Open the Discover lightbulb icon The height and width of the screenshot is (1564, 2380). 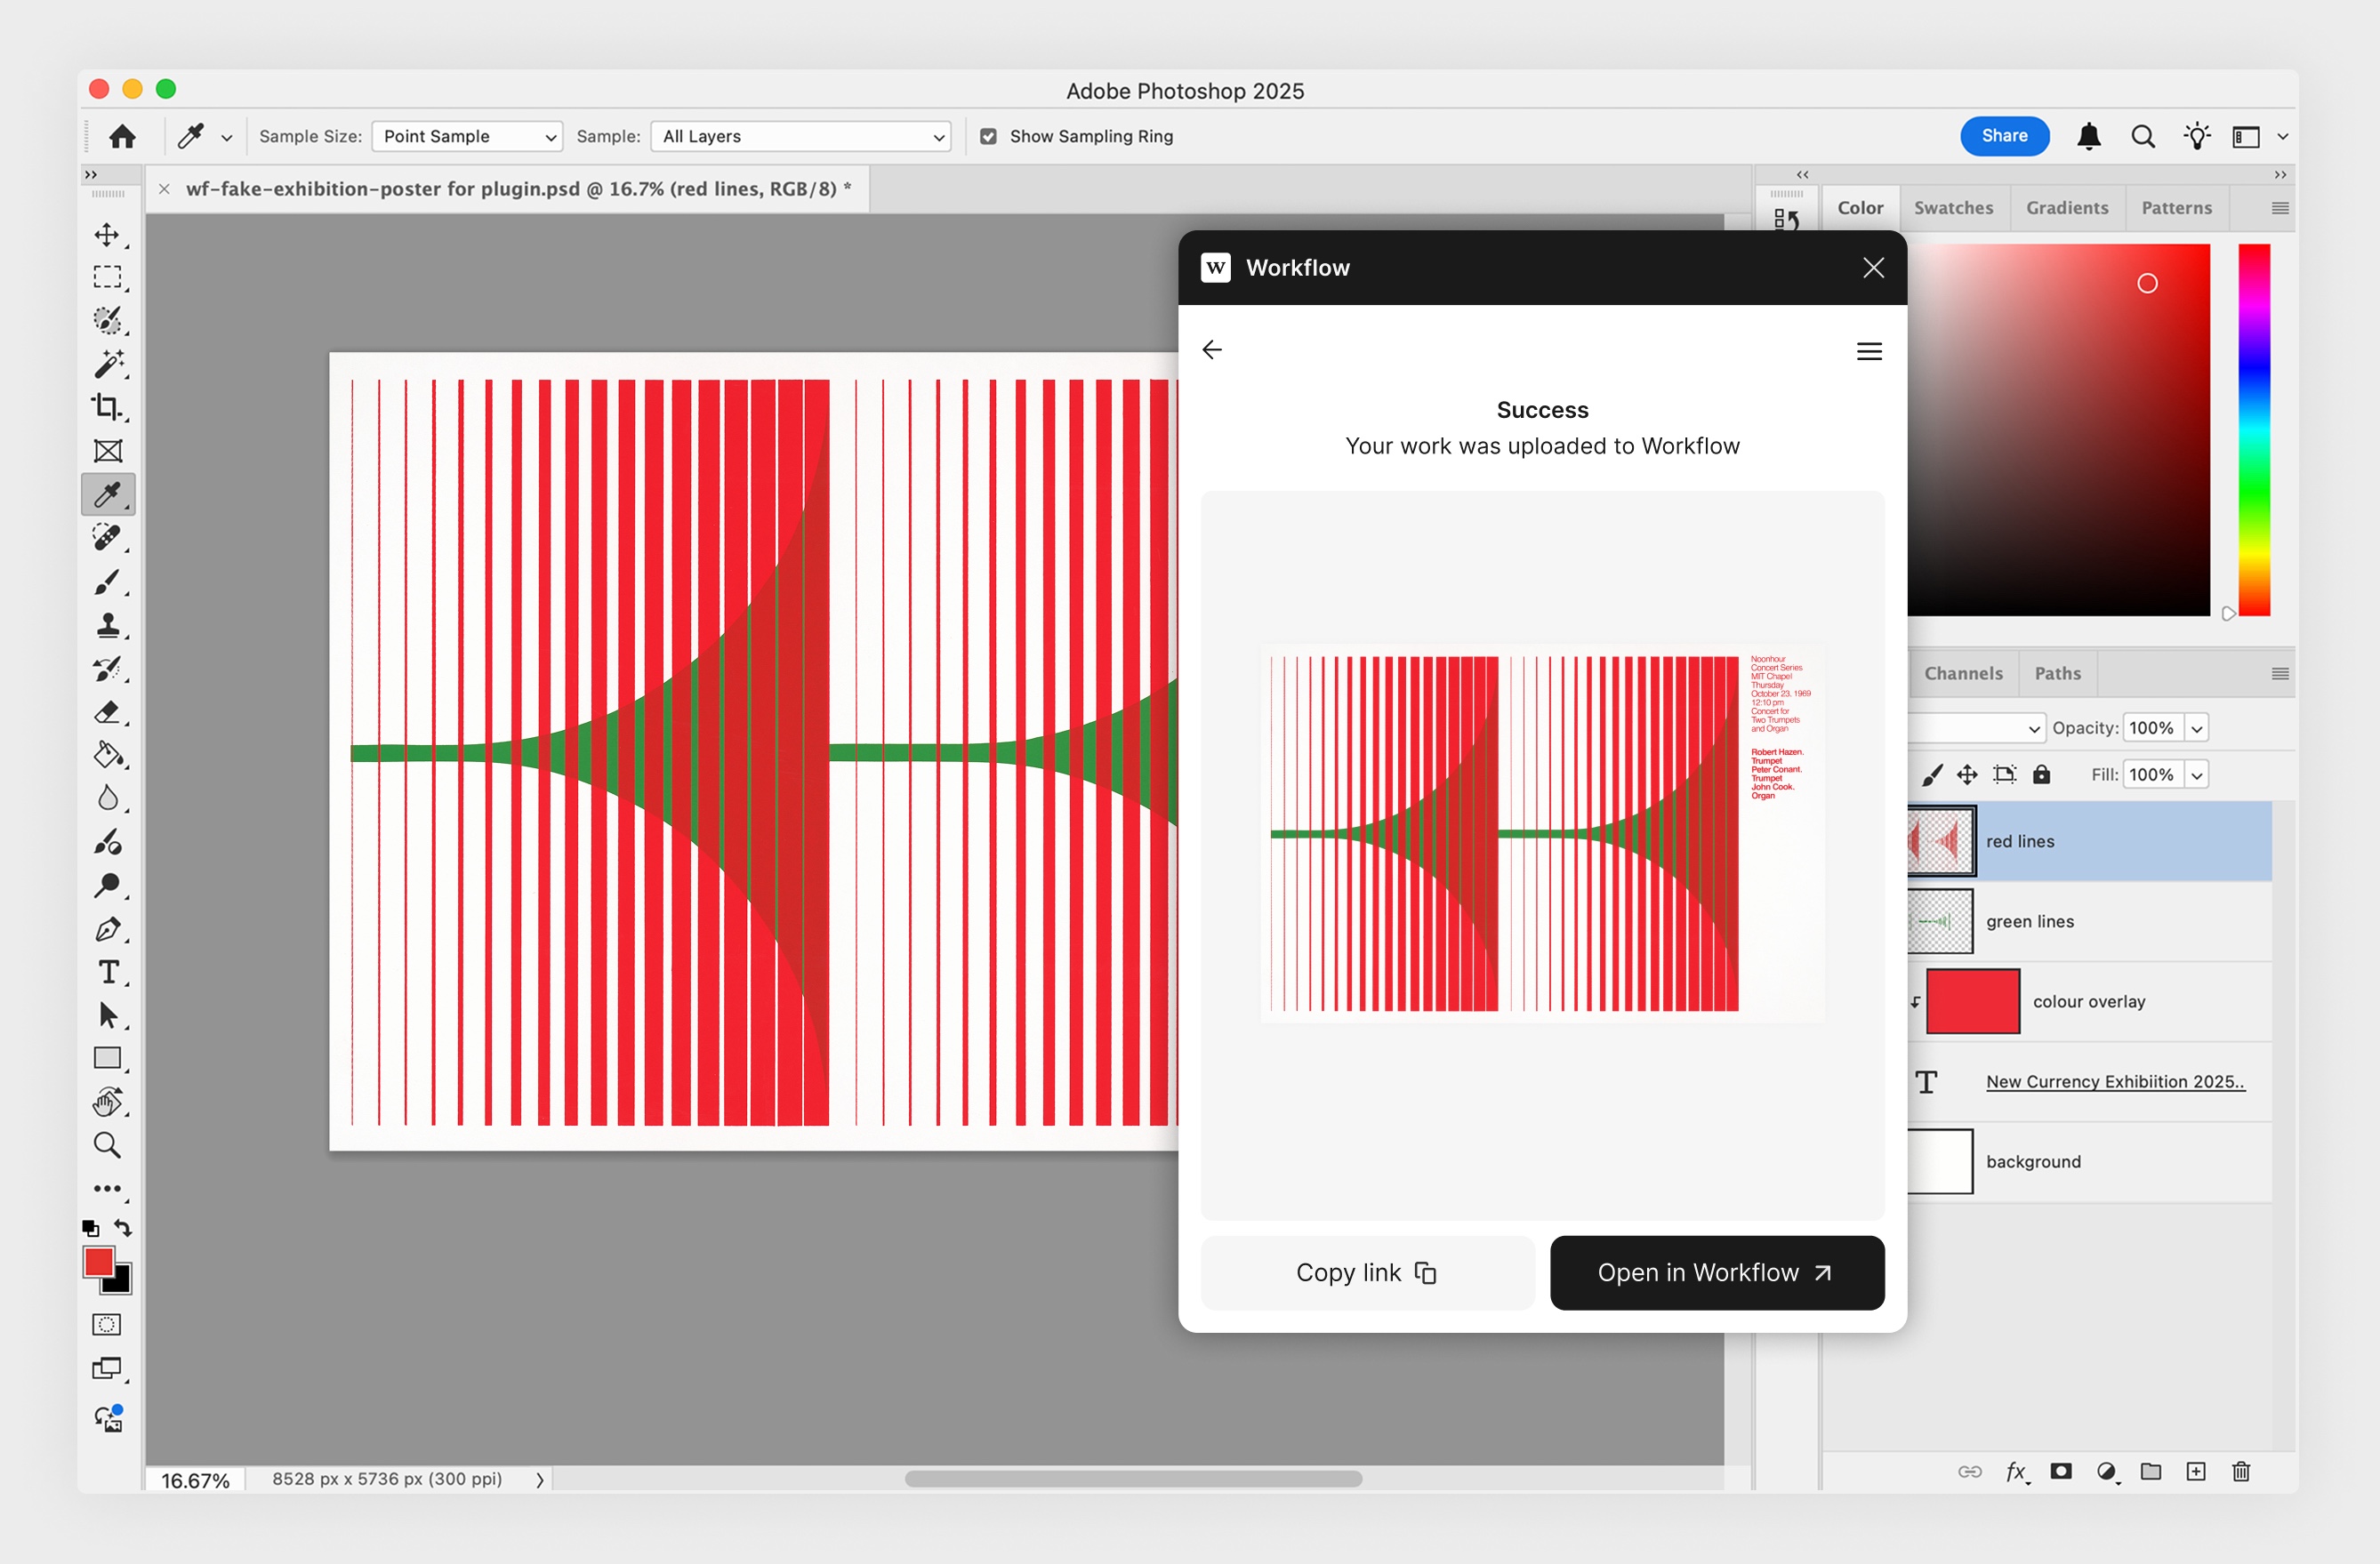pyautogui.click(x=2196, y=136)
